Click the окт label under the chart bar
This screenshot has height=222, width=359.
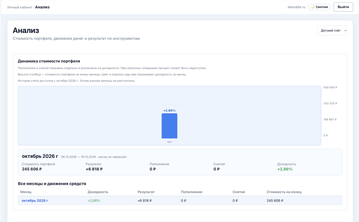coord(169,142)
